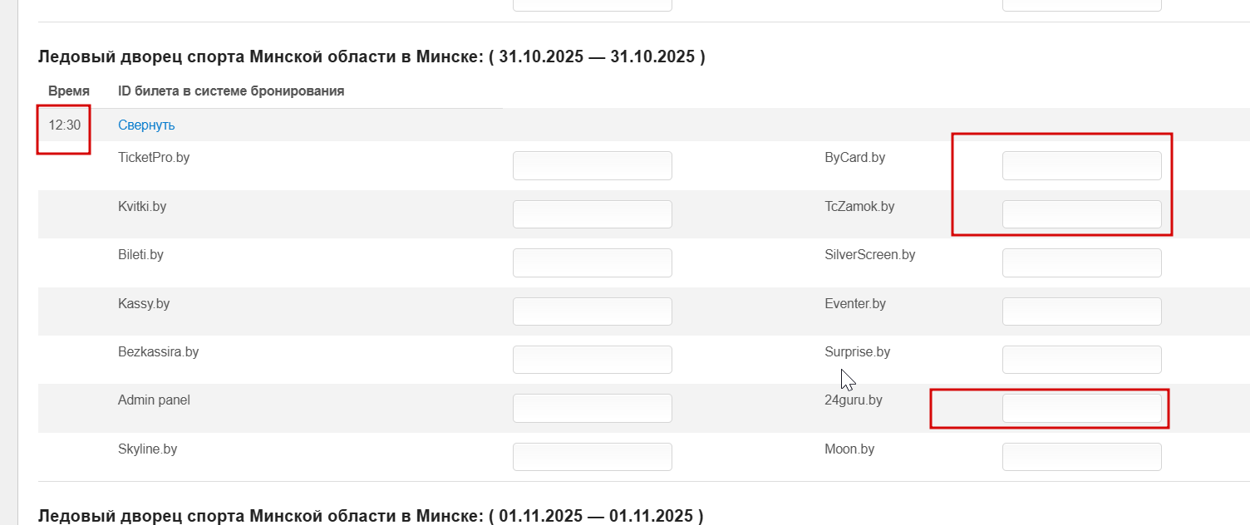
Task: Click the 12:30 time cell
Action: pyautogui.click(x=65, y=125)
